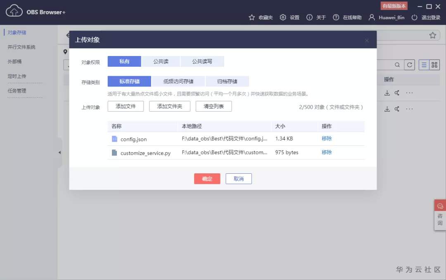The height and width of the screenshot is (280, 446).
Task: Select 标准存储 storage class
Action: point(129,82)
